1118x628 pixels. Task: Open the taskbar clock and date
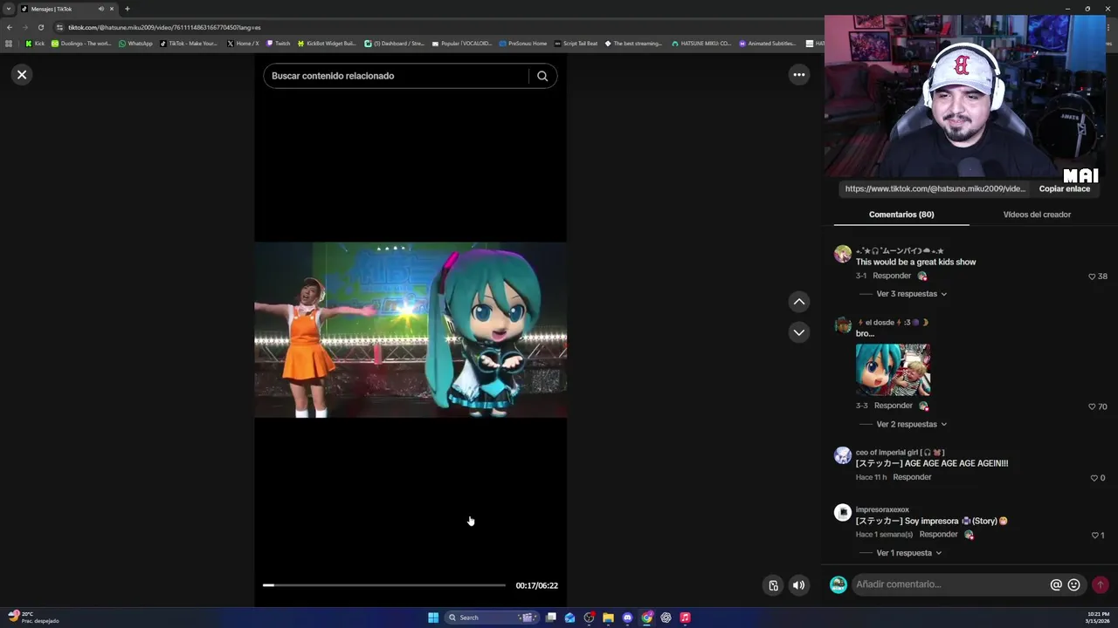point(1099,618)
